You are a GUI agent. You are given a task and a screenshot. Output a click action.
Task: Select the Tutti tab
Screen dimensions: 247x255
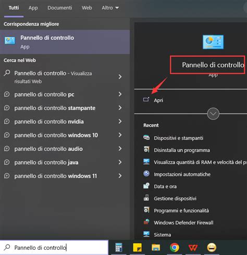tap(14, 8)
